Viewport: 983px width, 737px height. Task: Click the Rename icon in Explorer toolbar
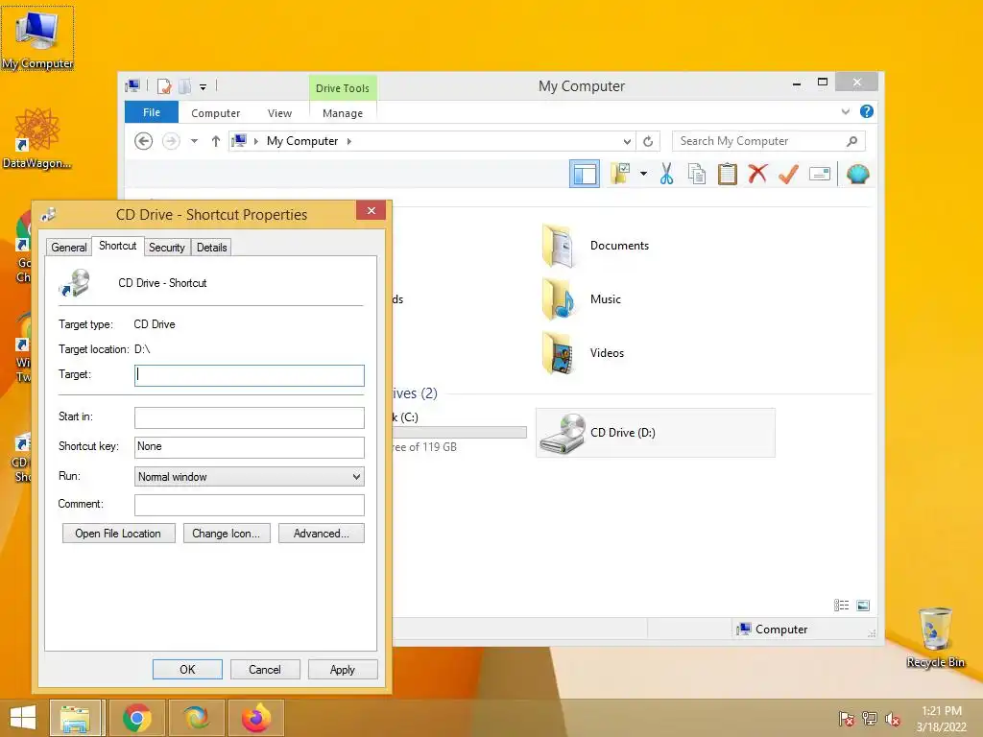pyautogui.click(x=820, y=174)
